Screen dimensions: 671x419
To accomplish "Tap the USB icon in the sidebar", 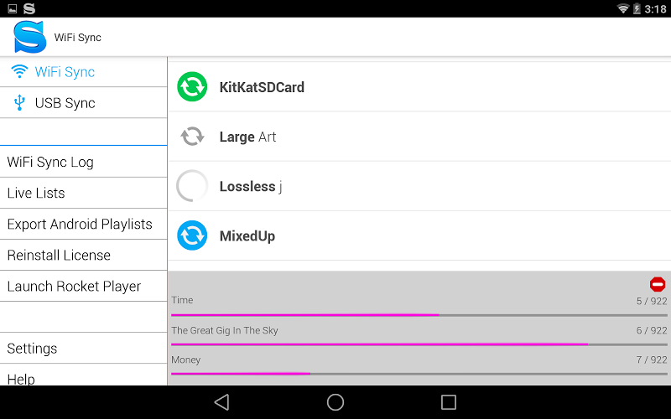I will [19, 103].
